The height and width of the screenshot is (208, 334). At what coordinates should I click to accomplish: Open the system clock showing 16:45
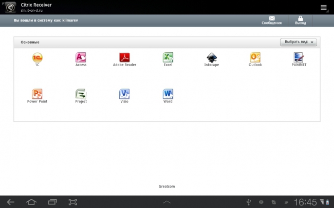305,202
